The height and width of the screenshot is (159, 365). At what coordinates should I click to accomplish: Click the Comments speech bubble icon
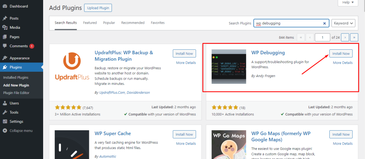(5, 46)
